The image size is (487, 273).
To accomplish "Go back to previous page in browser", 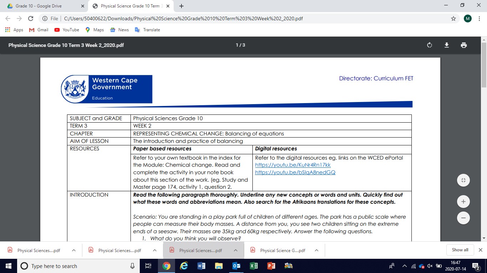I will pos(8,18).
